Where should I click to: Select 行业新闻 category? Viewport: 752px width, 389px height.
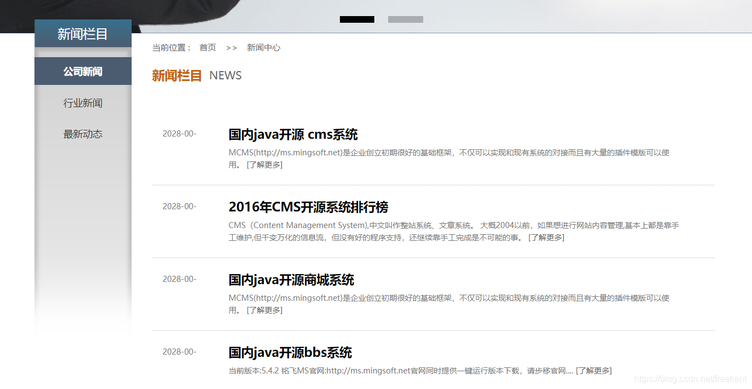coord(83,102)
